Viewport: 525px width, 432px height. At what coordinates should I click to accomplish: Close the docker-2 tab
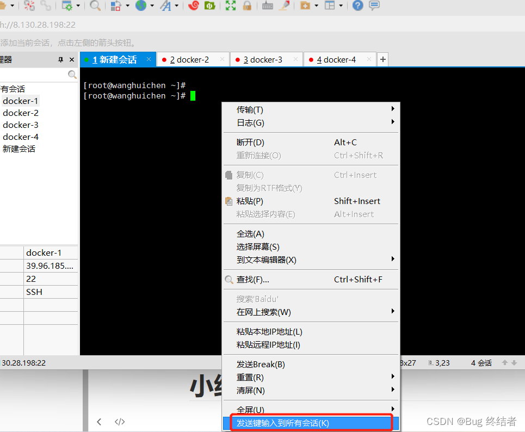click(222, 59)
